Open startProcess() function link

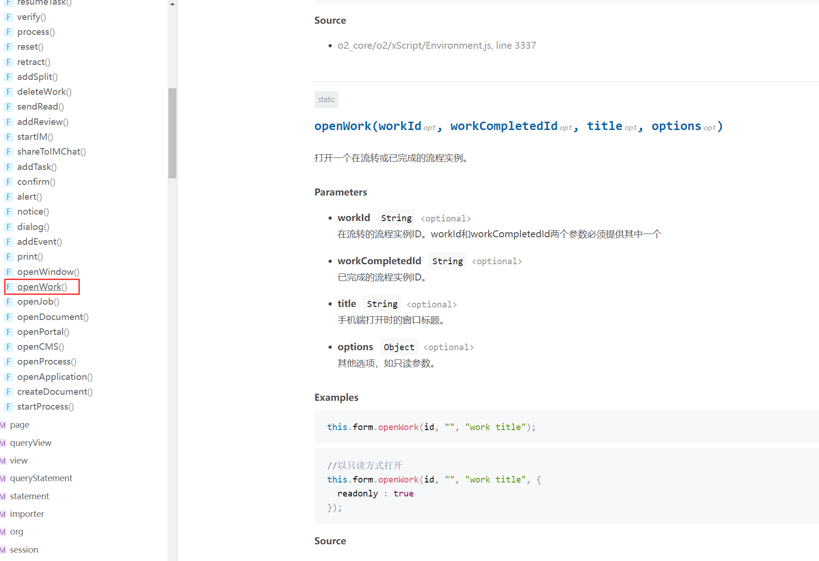(x=45, y=407)
